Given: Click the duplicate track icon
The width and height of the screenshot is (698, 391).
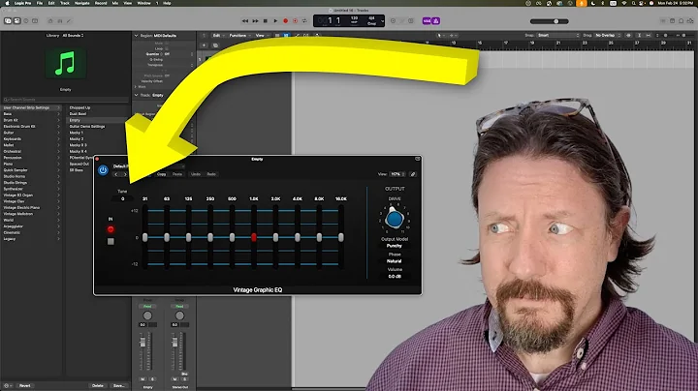Looking at the screenshot, I should pos(215,45).
